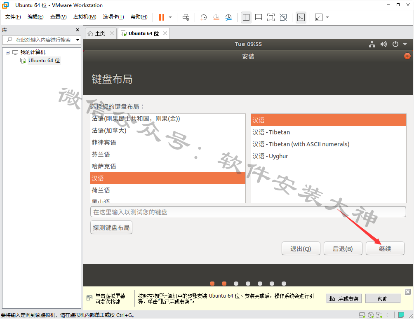Close the yellow installation hint bar

408,291
